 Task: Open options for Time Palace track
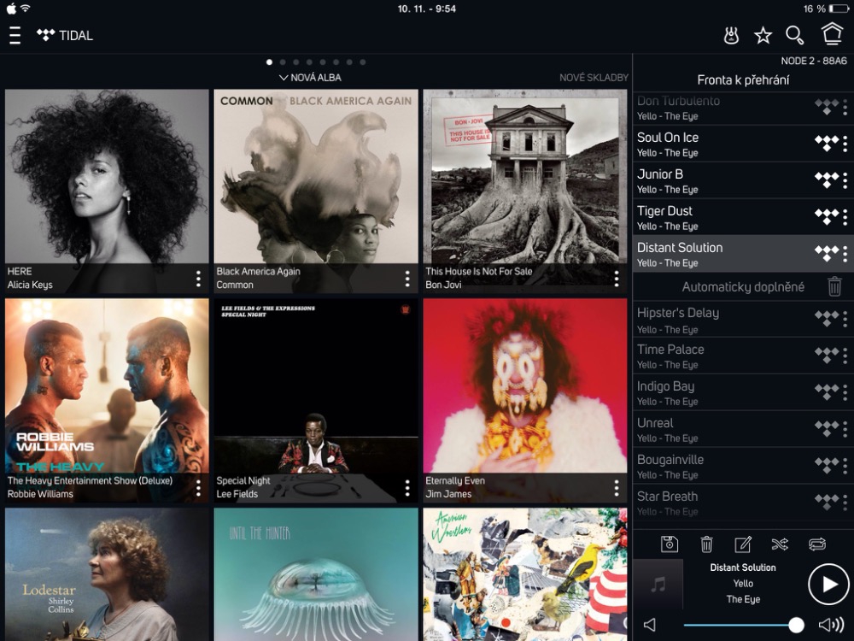(845, 356)
